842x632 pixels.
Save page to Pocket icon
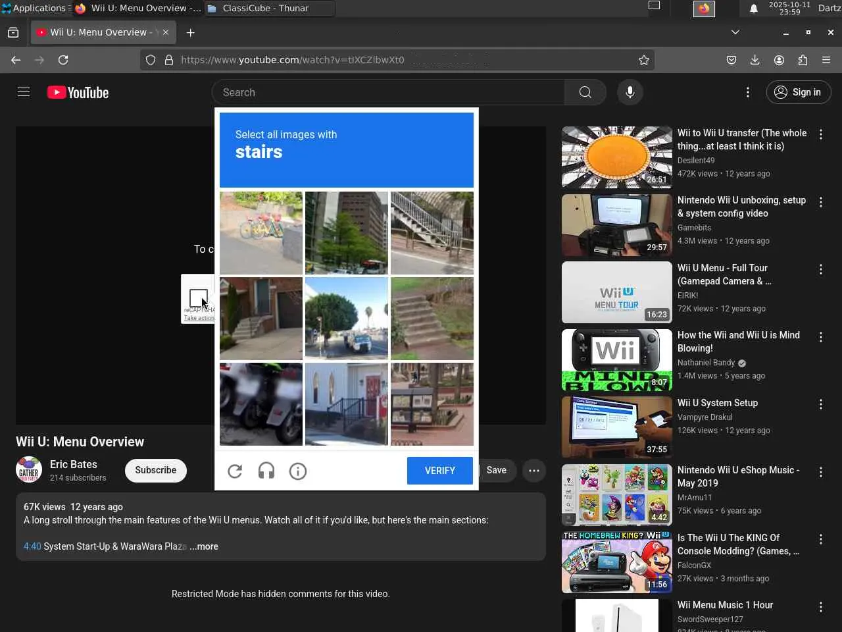[731, 60]
